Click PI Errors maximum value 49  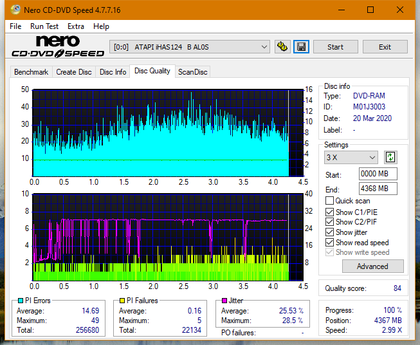click(95, 321)
